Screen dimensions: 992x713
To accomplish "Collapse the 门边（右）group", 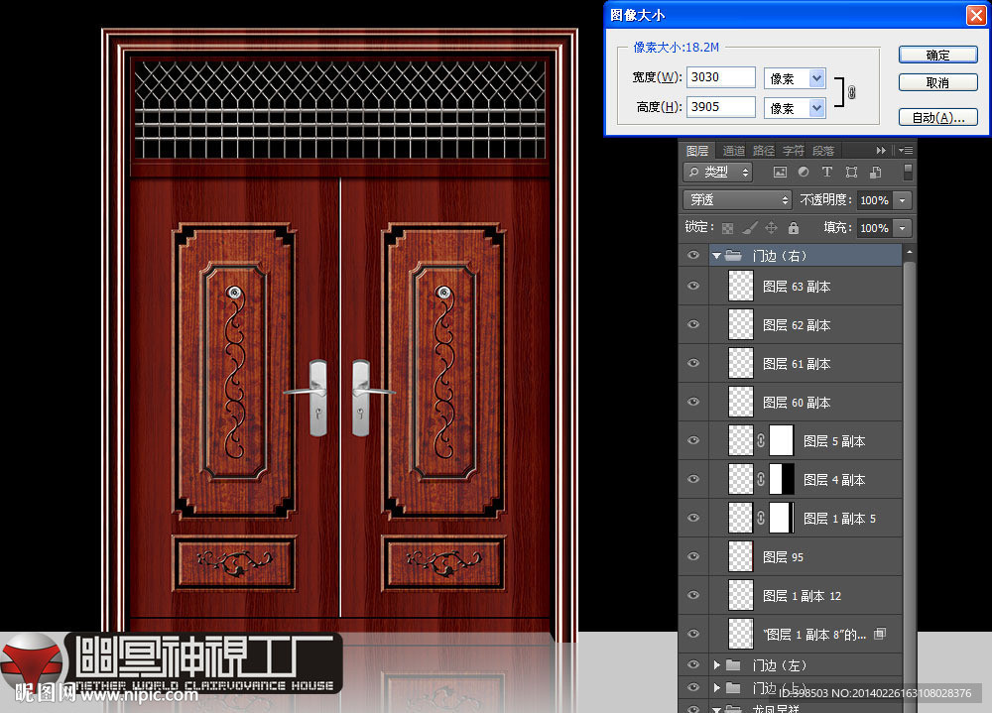I will click(716, 256).
